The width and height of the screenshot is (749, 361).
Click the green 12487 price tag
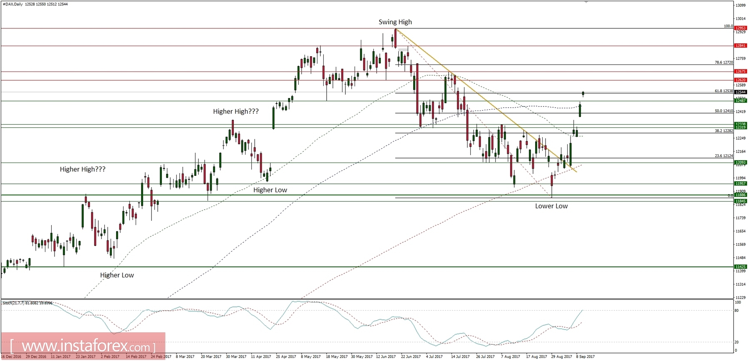coord(740,101)
